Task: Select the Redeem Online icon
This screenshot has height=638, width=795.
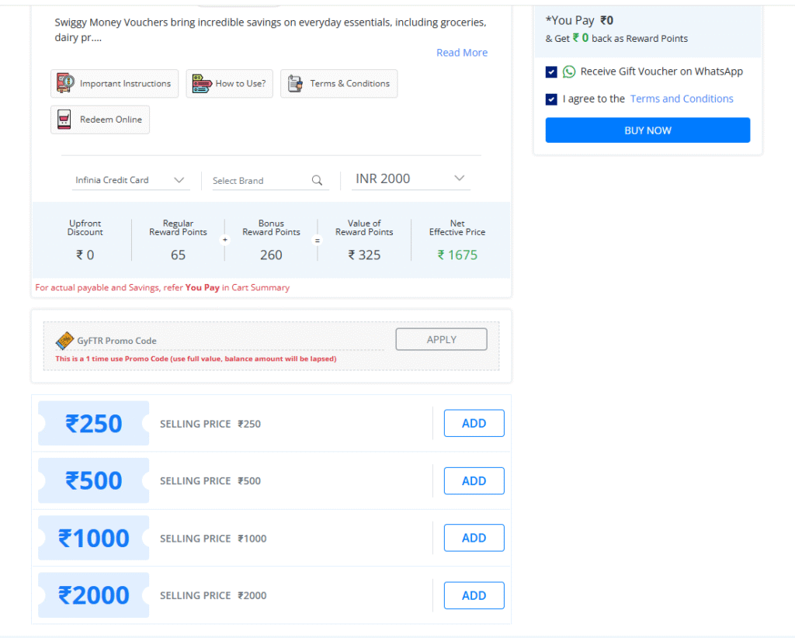Action: [63, 119]
